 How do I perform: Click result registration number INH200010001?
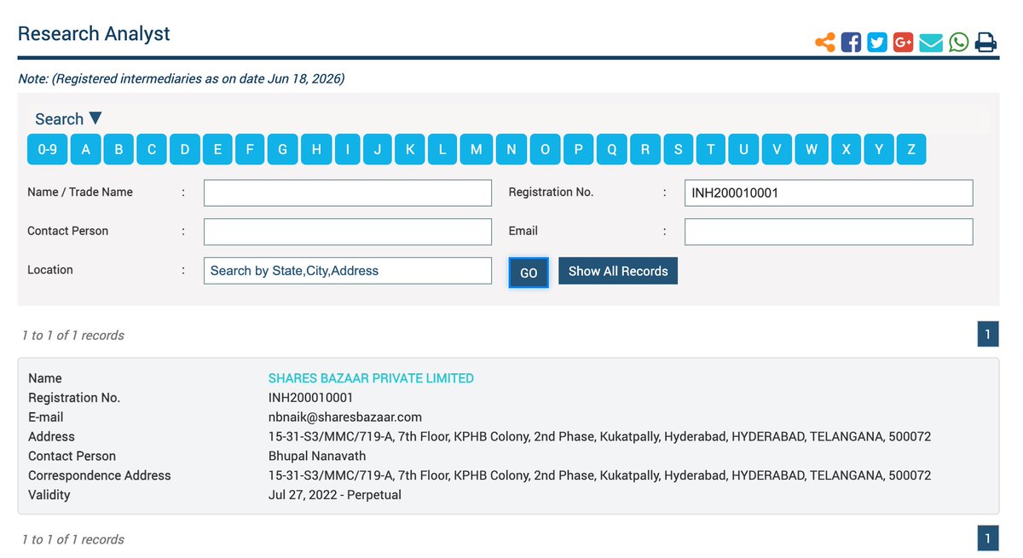point(310,398)
